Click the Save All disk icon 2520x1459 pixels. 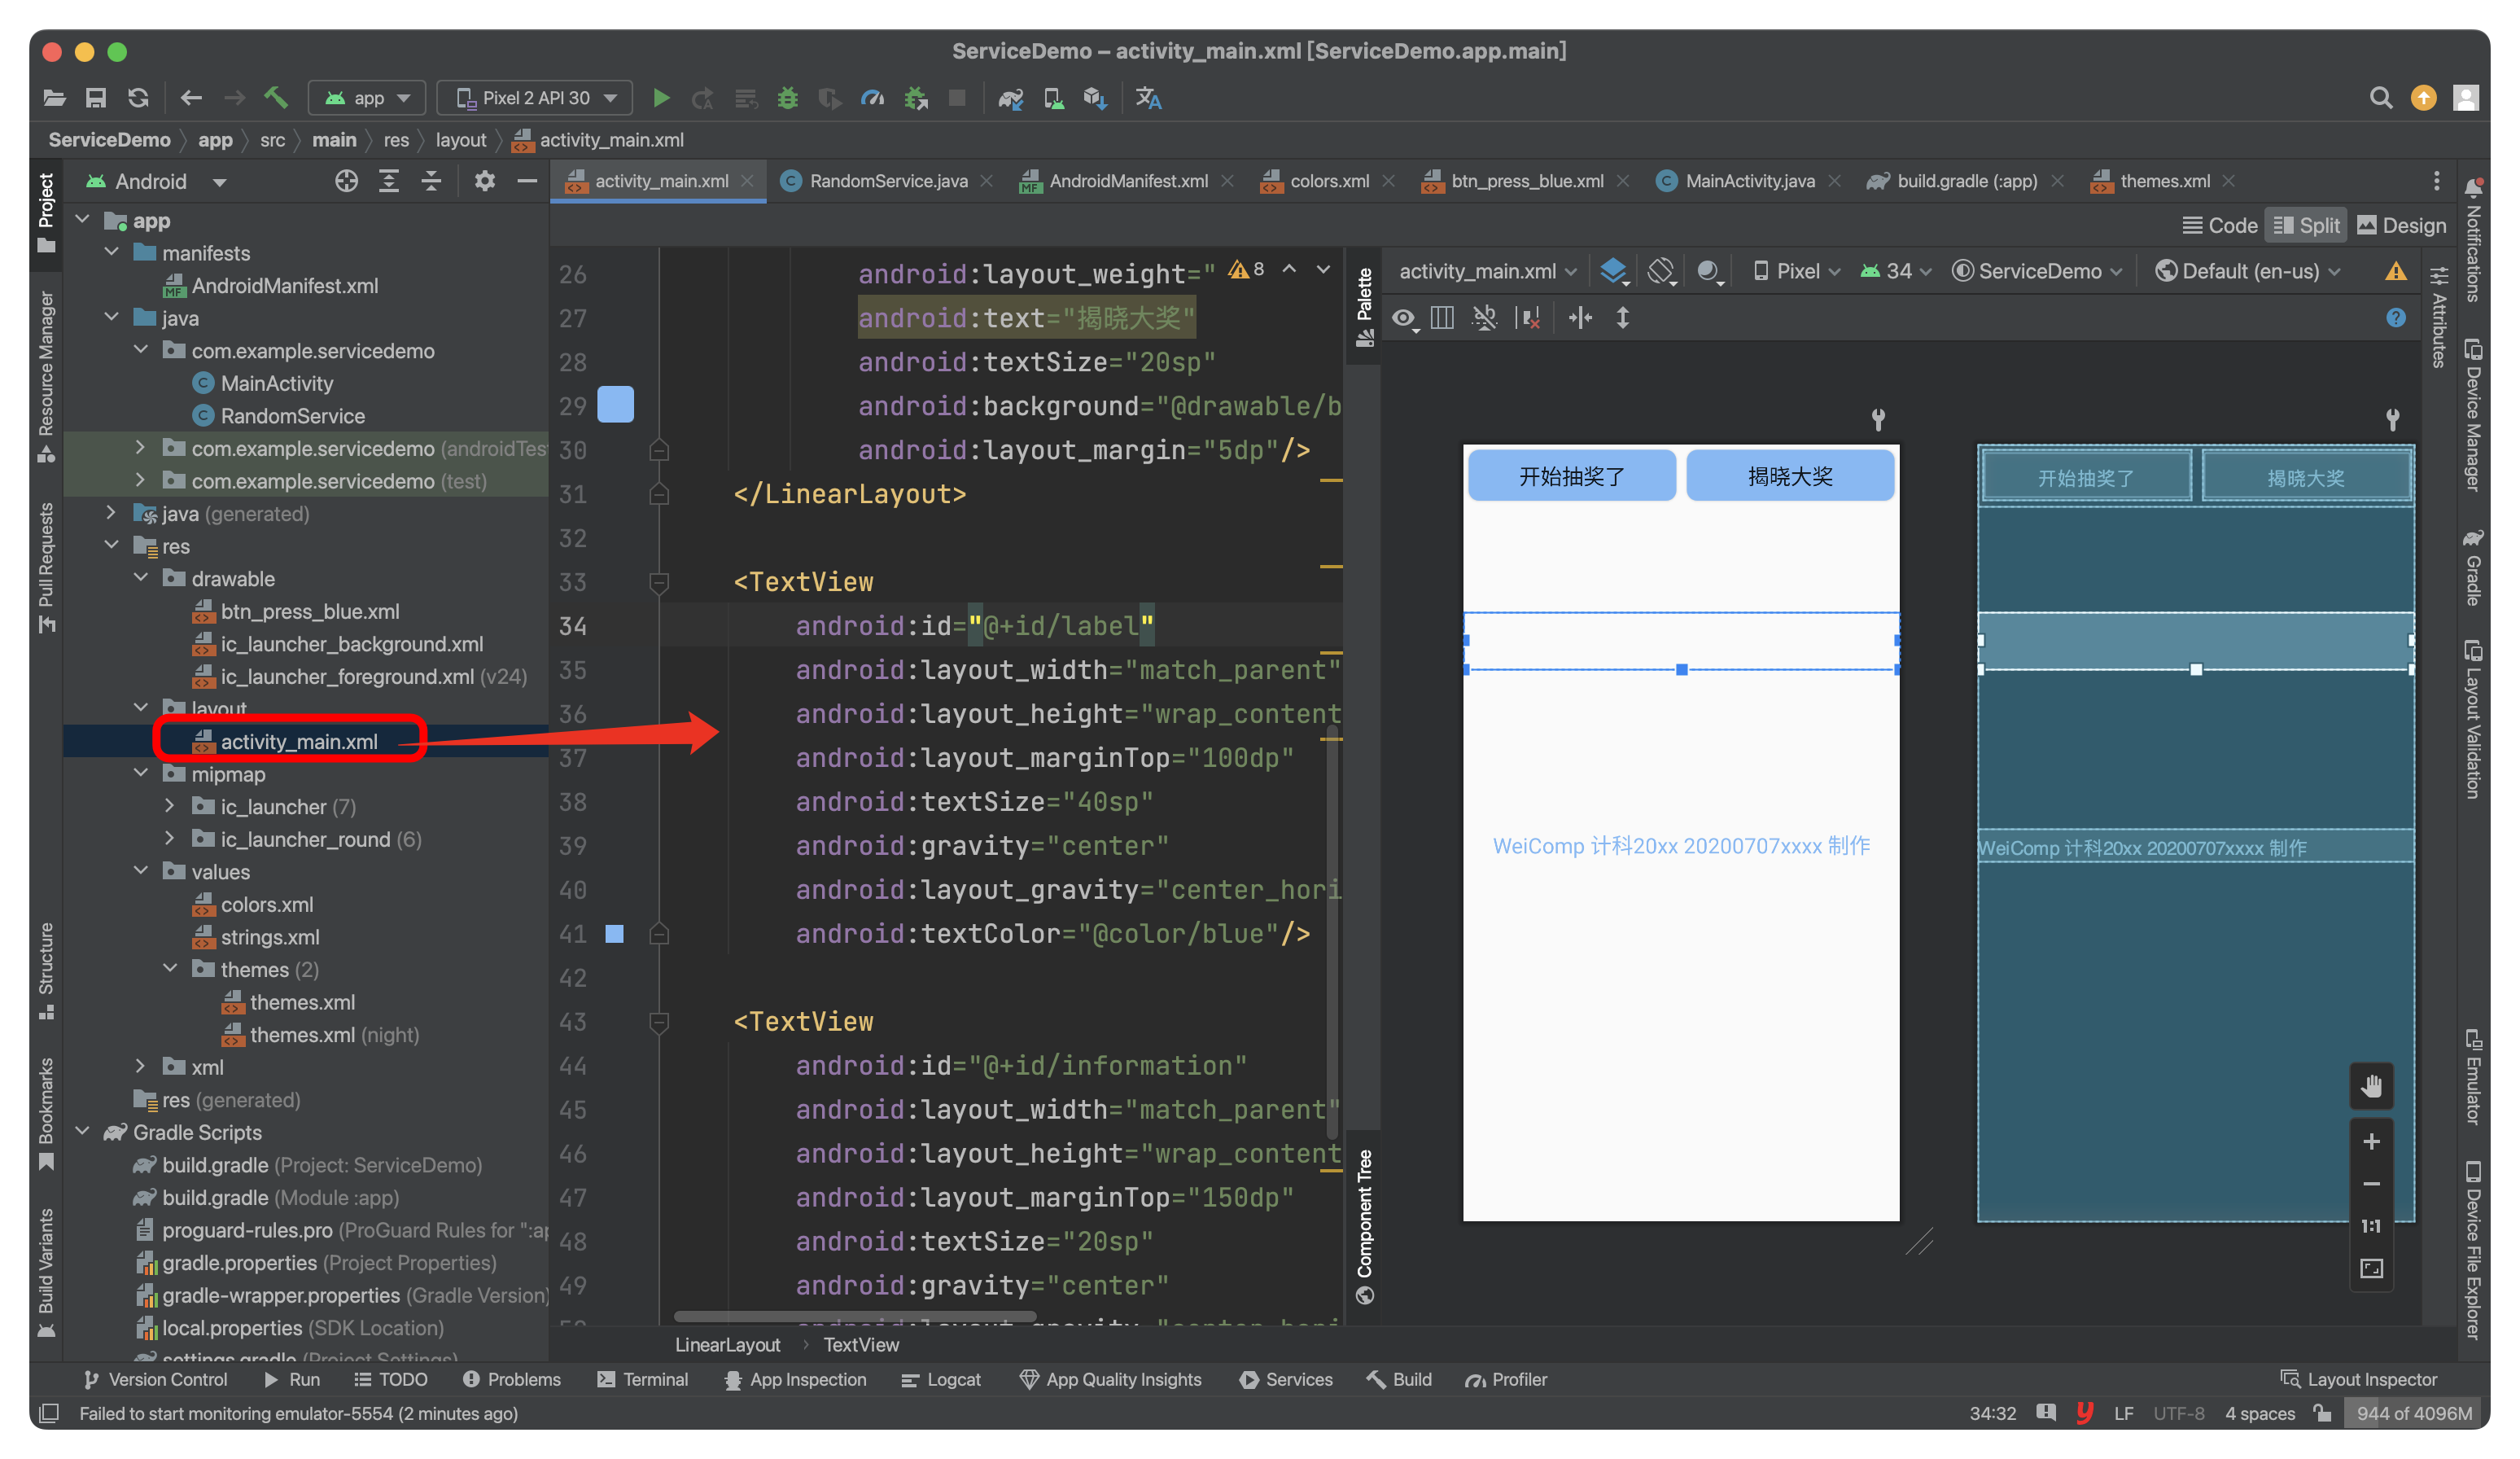pos(96,98)
